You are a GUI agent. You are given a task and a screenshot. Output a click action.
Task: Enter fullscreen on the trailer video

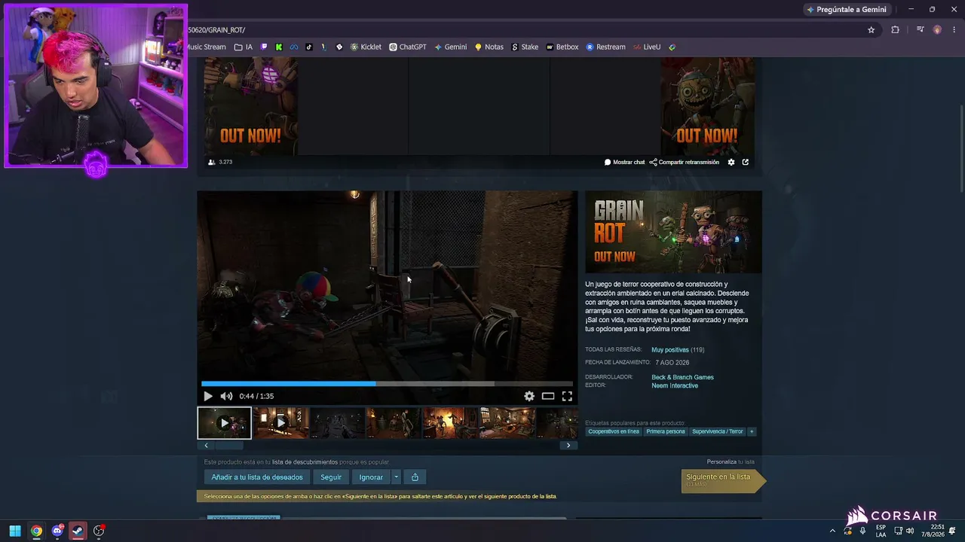coord(567,396)
